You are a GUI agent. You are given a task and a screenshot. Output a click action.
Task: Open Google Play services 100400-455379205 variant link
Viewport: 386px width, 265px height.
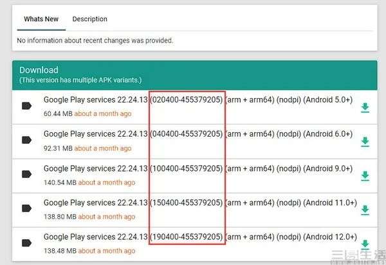[198, 168]
